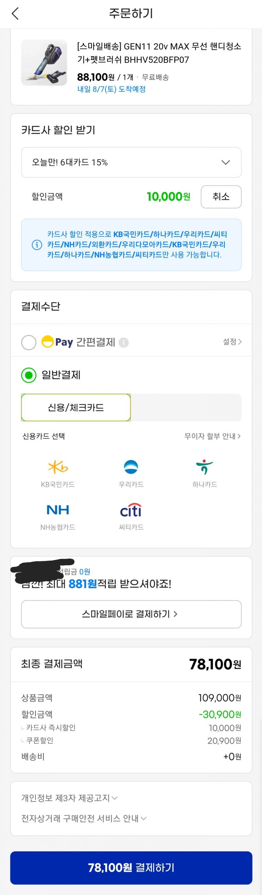Image resolution: width=262 pixels, height=895 pixels.
Task: Go back using the header arrow
Action: 15,13
